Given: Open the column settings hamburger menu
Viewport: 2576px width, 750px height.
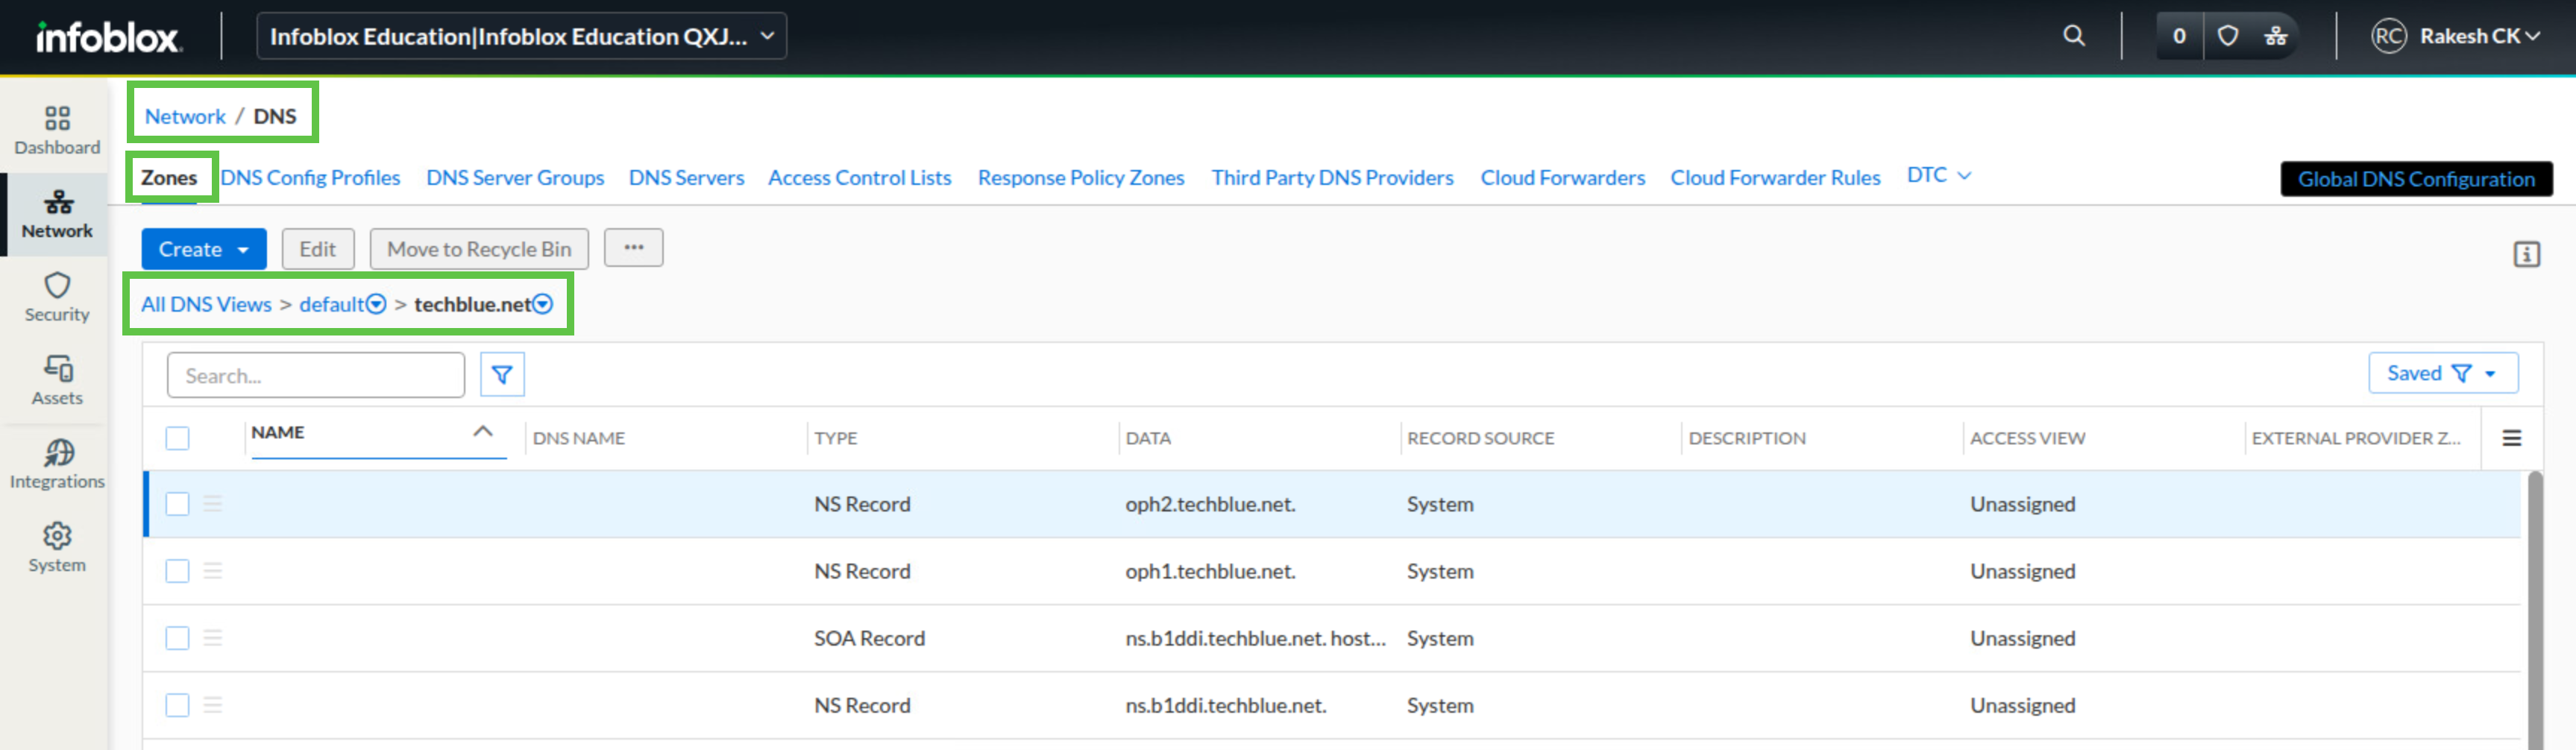Looking at the screenshot, I should pos(2511,438).
